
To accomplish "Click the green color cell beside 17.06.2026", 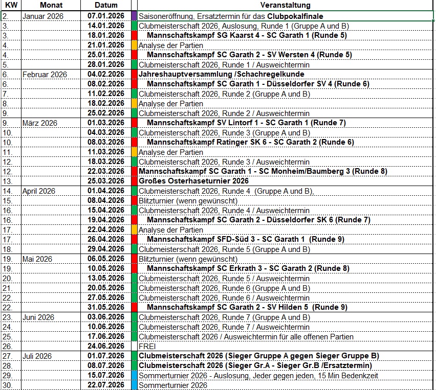I will pos(135,336).
